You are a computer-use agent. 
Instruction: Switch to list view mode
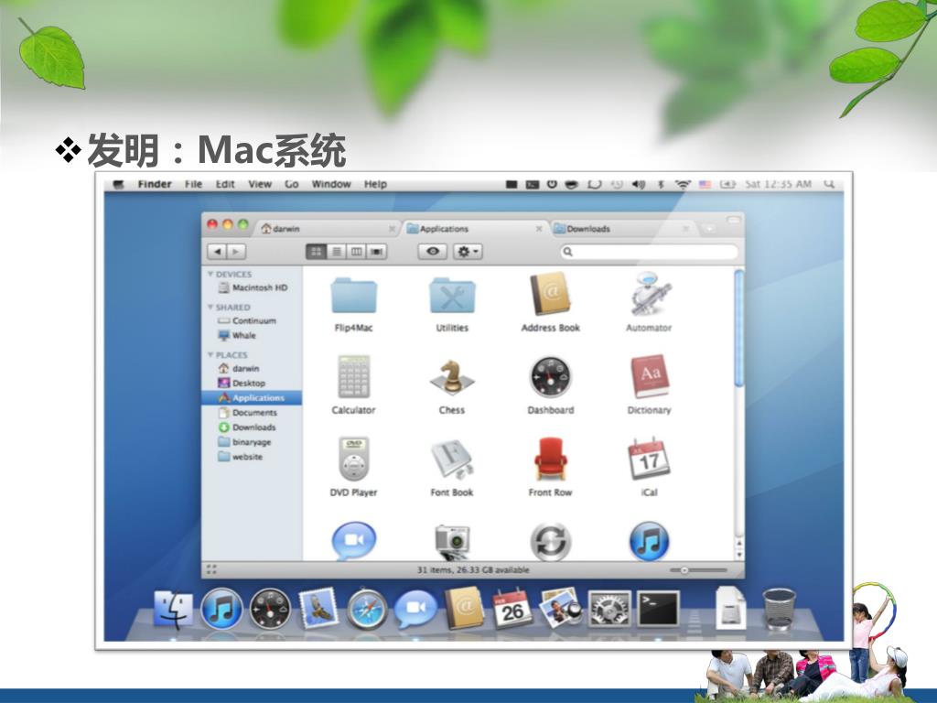[x=337, y=252]
